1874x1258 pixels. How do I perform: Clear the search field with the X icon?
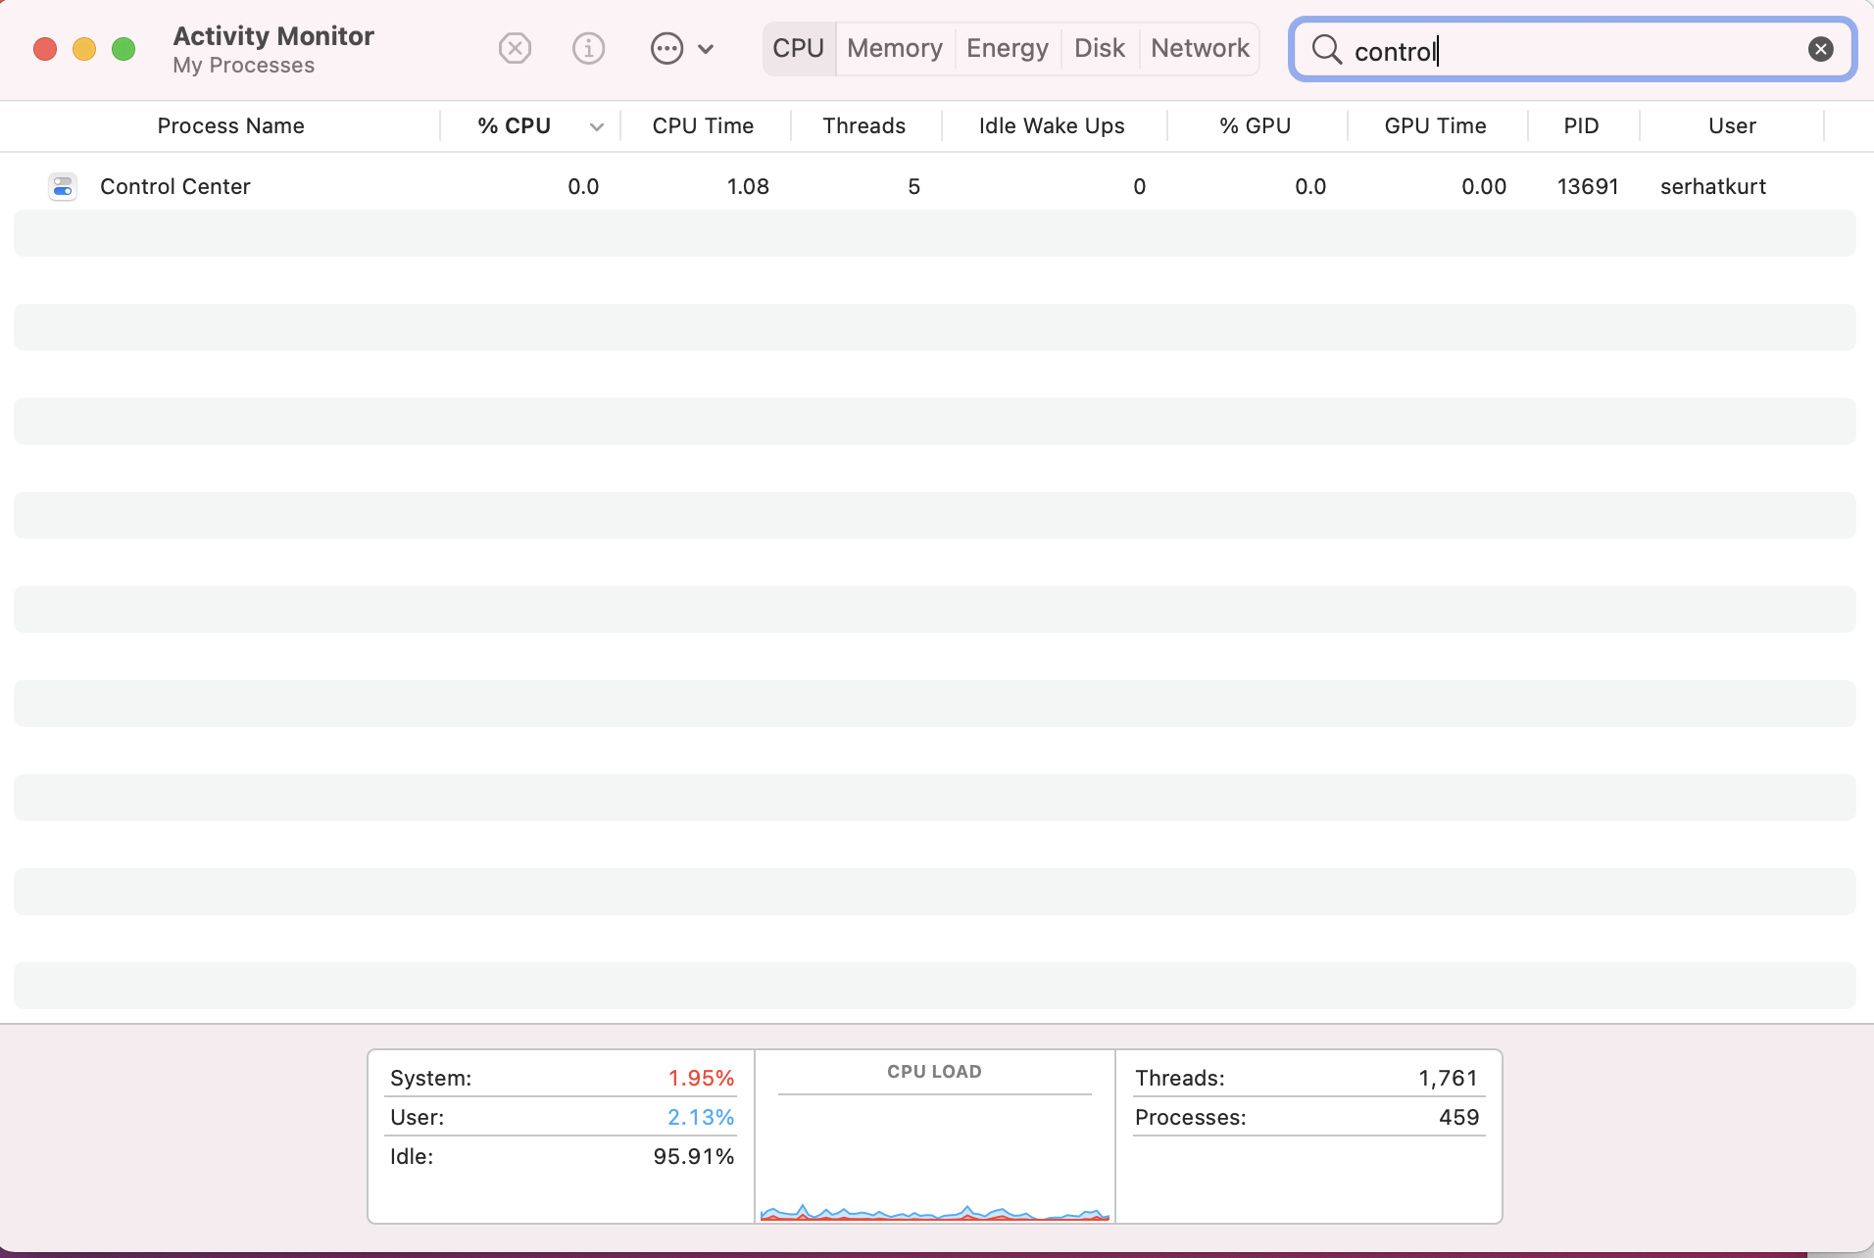[1820, 49]
